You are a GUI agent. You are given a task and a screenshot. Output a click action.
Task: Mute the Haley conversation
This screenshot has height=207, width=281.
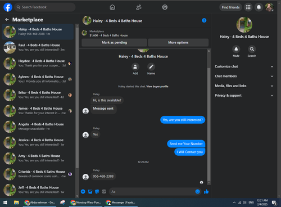click(236, 49)
